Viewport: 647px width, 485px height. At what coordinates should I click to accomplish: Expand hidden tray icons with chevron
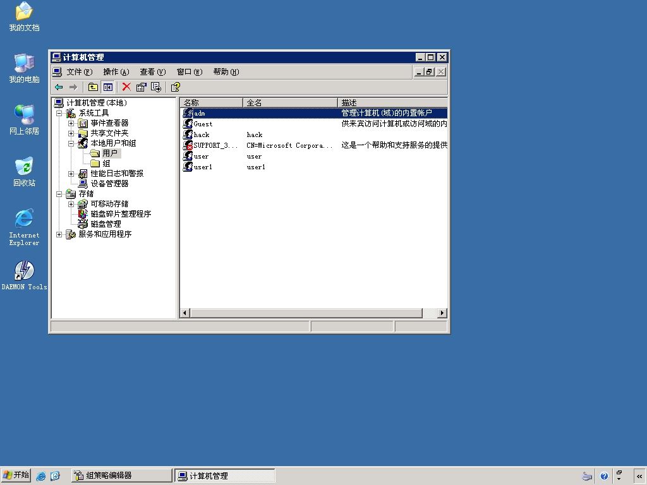[639, 476]
